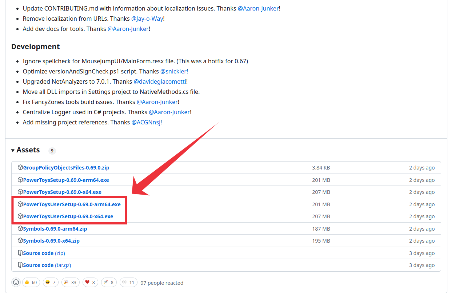Image resolution: width=451 pixels, height=299 pixels.
Task: Open the emoji reaction picker smiley icon
Action: point(16,282)
